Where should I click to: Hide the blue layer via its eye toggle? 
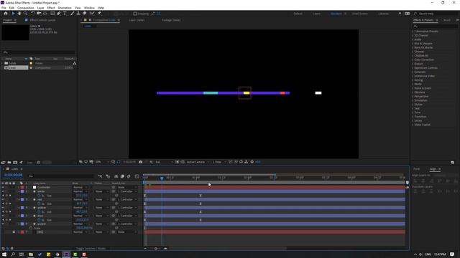click(3, 216)
